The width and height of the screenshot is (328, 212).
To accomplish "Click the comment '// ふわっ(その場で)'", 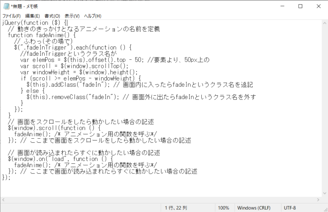I will (43, 41).
